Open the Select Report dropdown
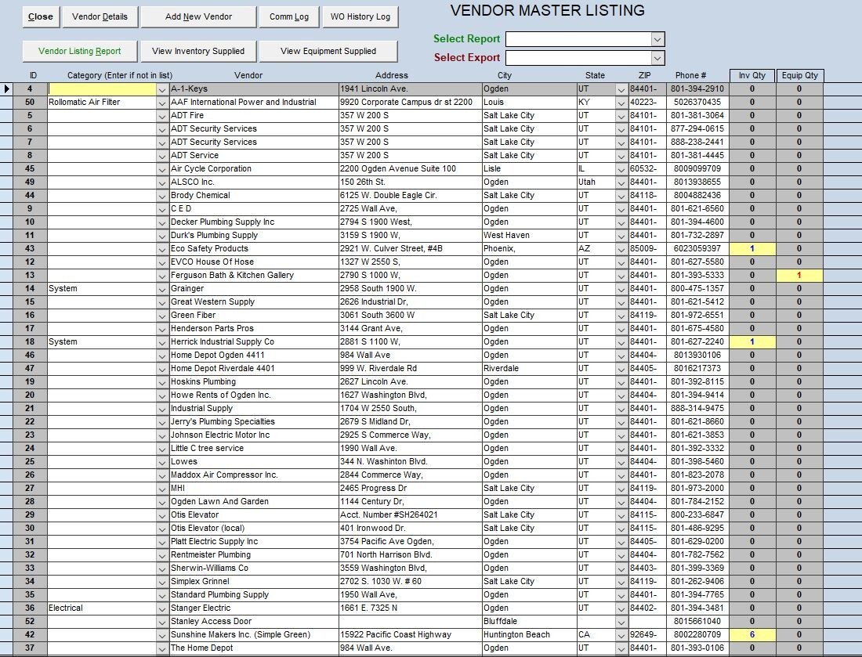The height and width of the screenshot is (657, 862). pos(657,38)
